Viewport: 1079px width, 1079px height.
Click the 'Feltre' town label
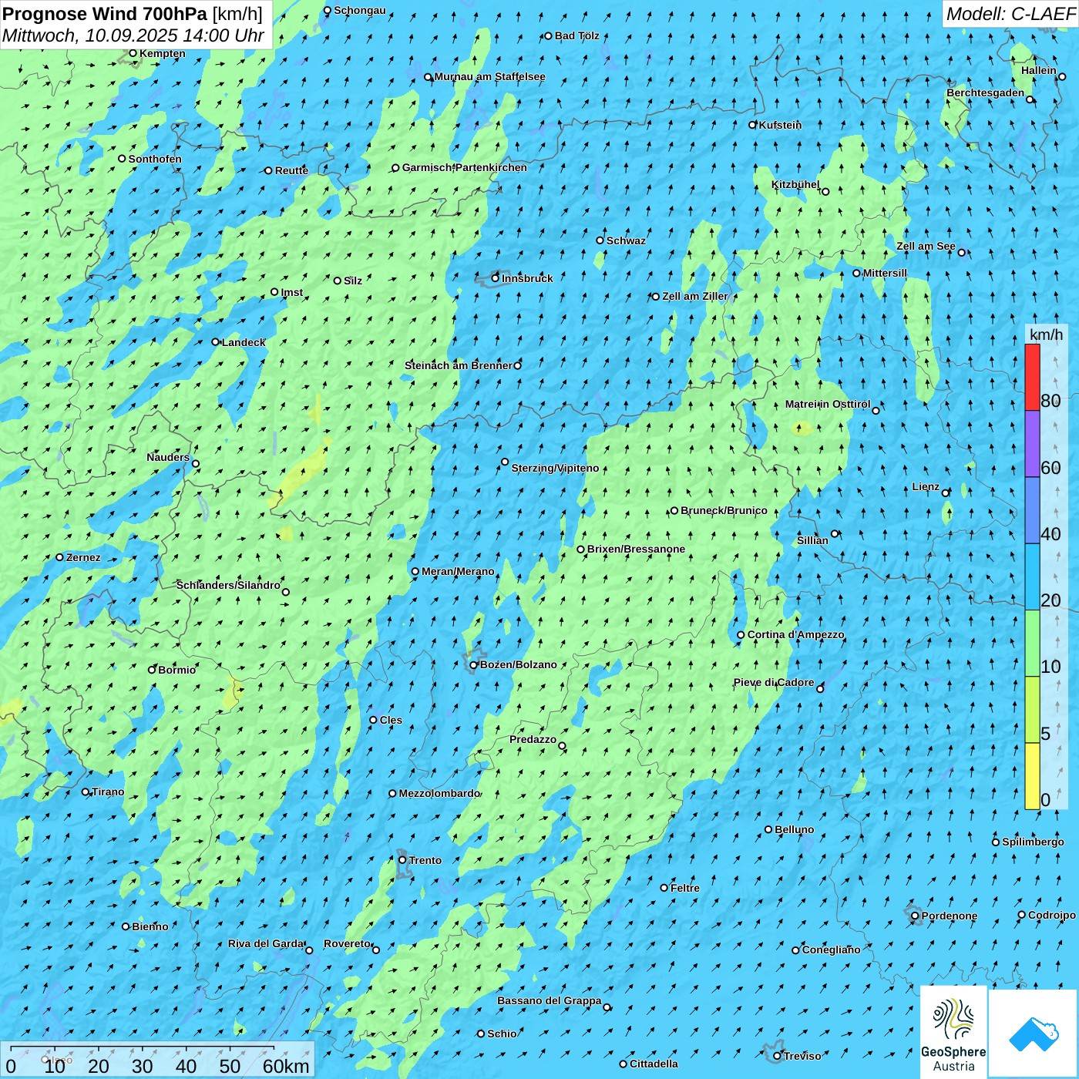(x=684, y=888)
